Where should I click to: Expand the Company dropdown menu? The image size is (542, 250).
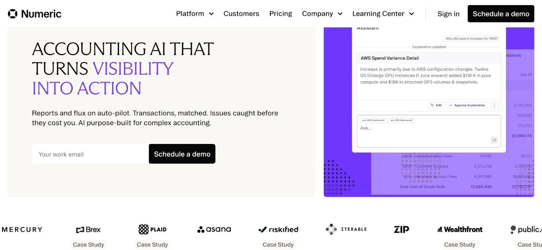tap(322, 14)
